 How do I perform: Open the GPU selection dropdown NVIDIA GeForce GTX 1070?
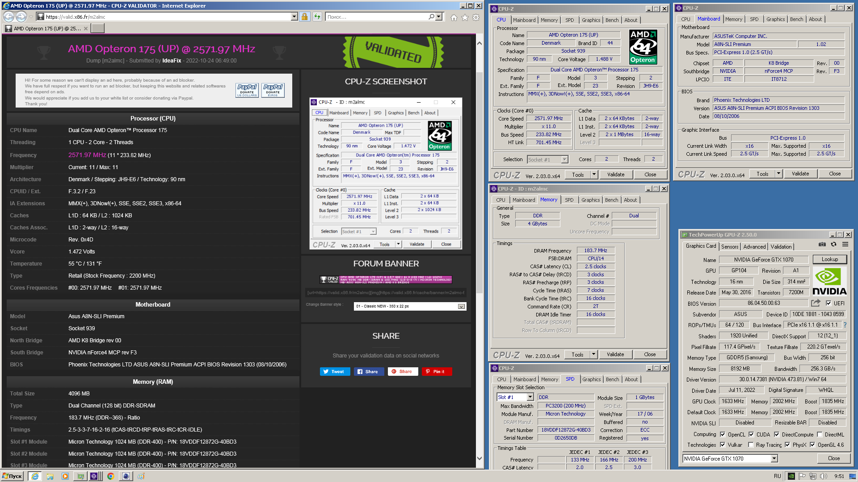pyautogui.click(x=730, y=459)
